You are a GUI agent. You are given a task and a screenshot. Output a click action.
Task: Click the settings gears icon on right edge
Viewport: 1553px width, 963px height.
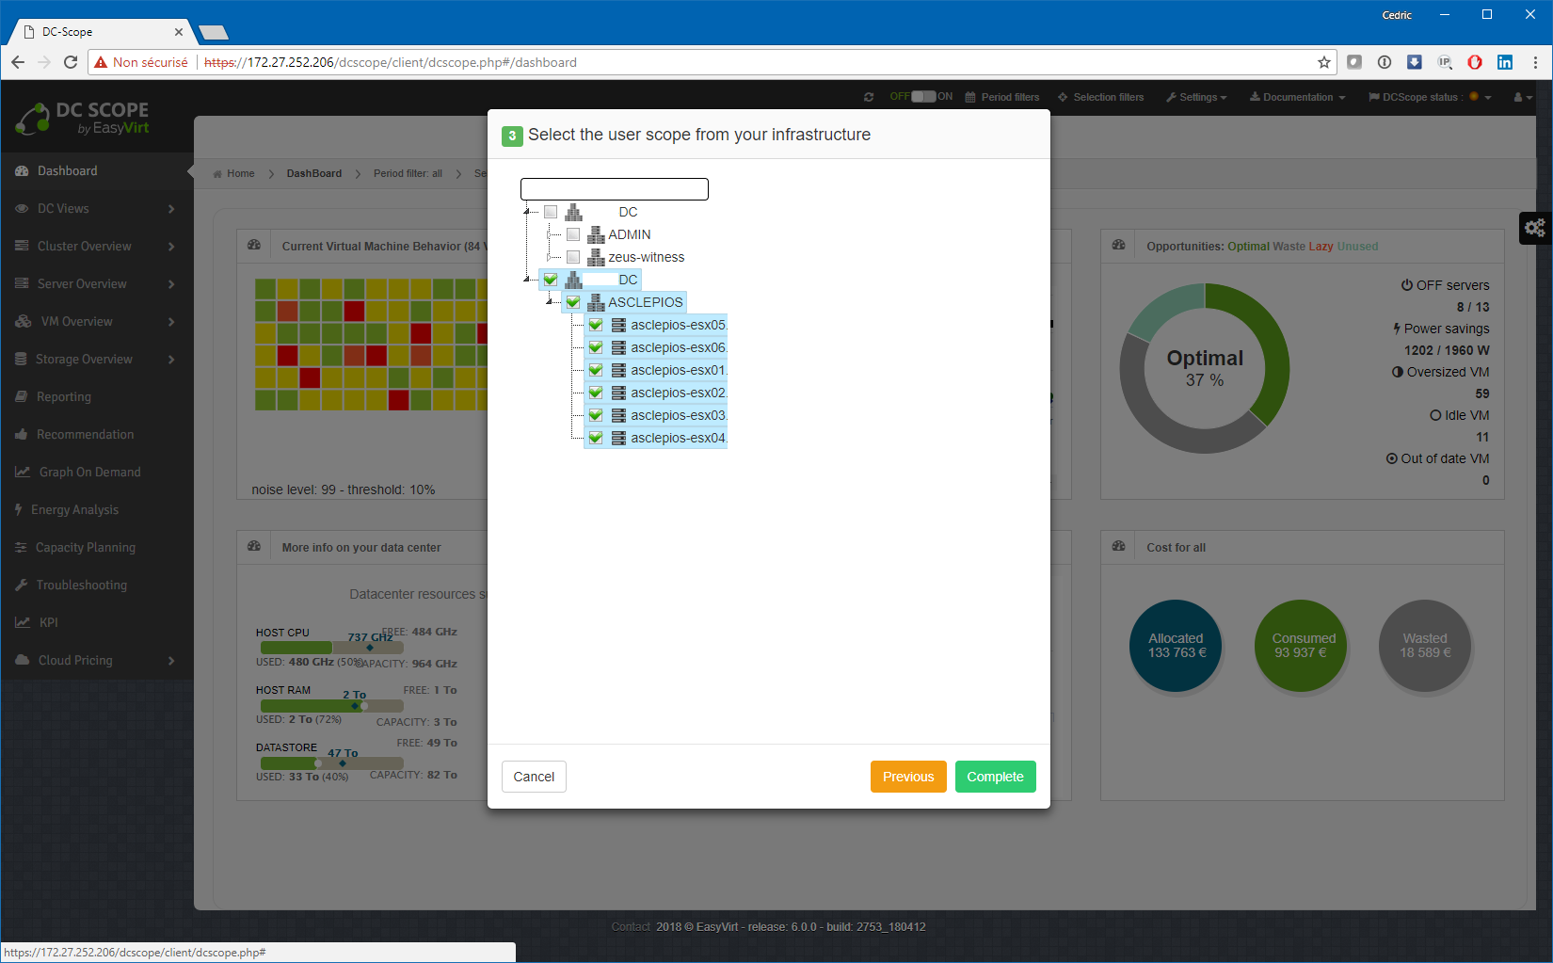click(x=1535, y=228)
